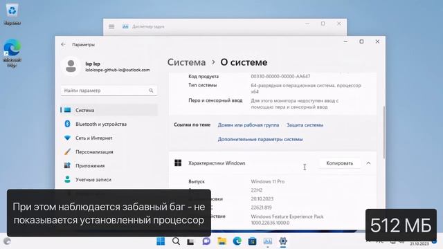Launch Edge from the taskbar
The width and height of the screenshot is (443, 249).
coord(237,241)
